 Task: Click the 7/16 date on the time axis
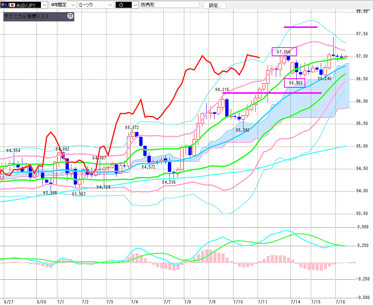(340, 302)
